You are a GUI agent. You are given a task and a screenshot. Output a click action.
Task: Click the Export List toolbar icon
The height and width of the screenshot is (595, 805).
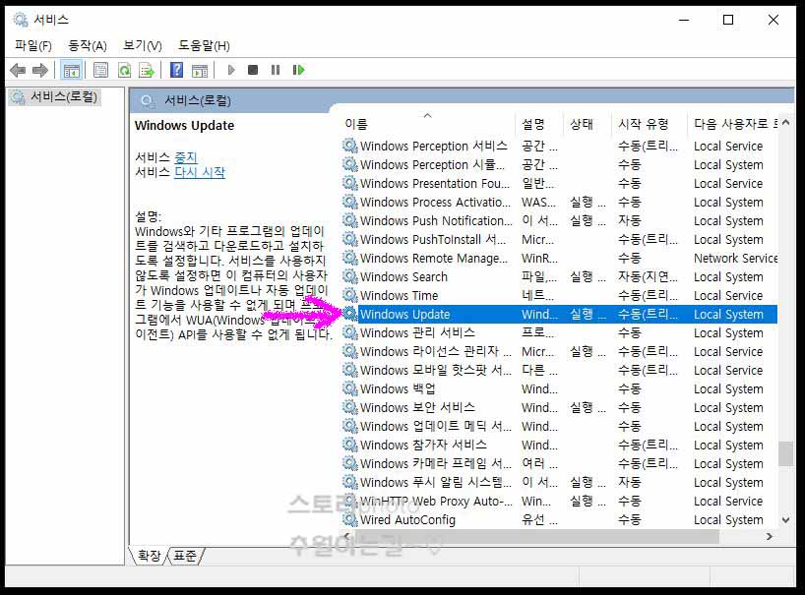[x=147, y=70]
